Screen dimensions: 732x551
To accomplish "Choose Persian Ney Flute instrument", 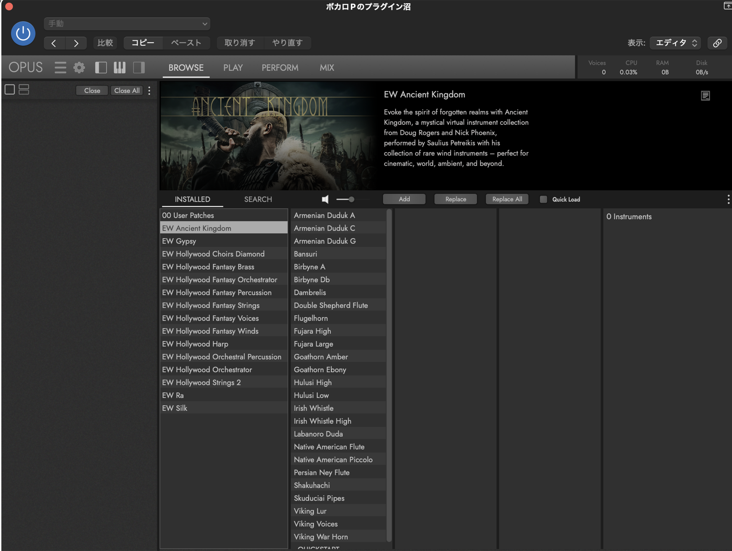I will point(339,472).
